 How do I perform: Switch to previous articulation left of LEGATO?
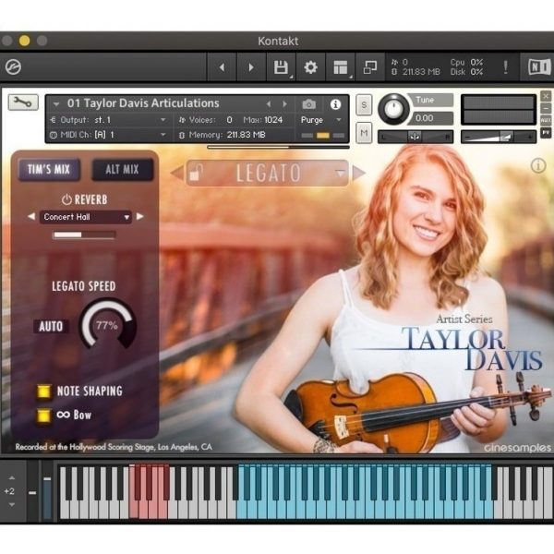pyautogui.click(x=177, y=173)
